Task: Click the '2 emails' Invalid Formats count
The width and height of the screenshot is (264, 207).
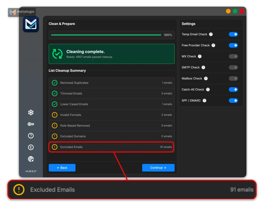Action: click(x=167, y=115)
